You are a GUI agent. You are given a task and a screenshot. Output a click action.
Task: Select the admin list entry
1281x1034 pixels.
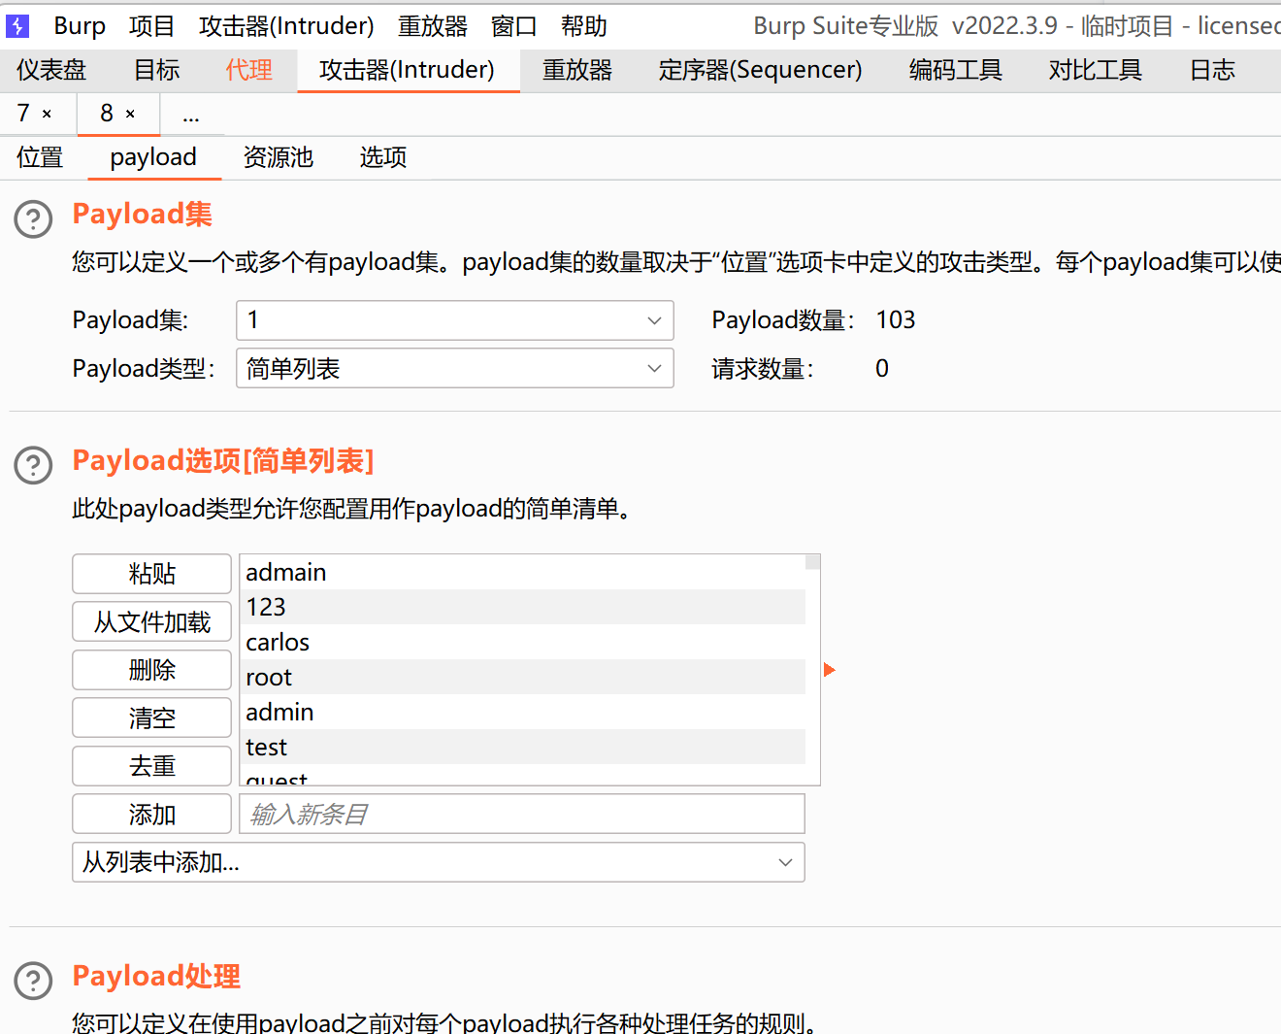[523, 712]
